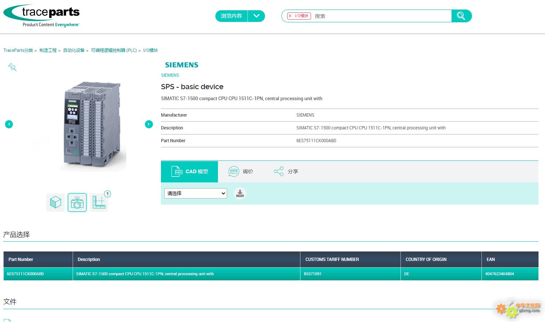Focus the 搜索 search input field
545x322 pixels.
pyautogui.click(x=381, y=16)
